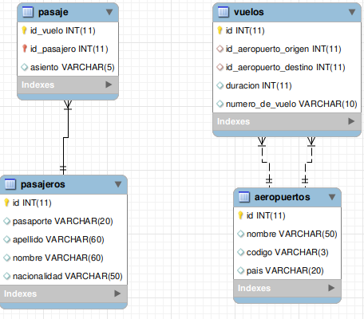Expand Indexes arrow in aeropuertos table
364x319 pixels.
331,288
